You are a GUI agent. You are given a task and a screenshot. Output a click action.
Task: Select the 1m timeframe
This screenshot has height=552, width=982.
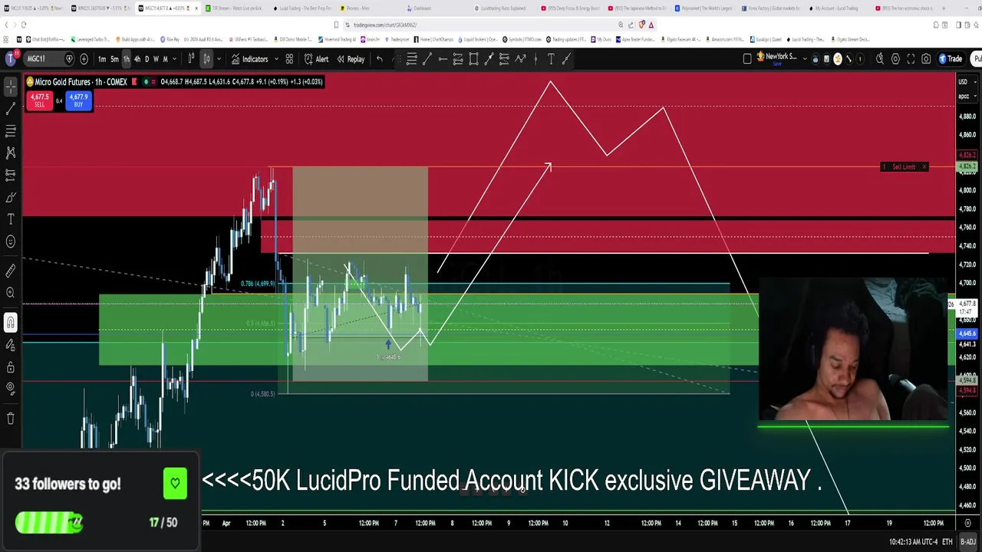point(102,59)
